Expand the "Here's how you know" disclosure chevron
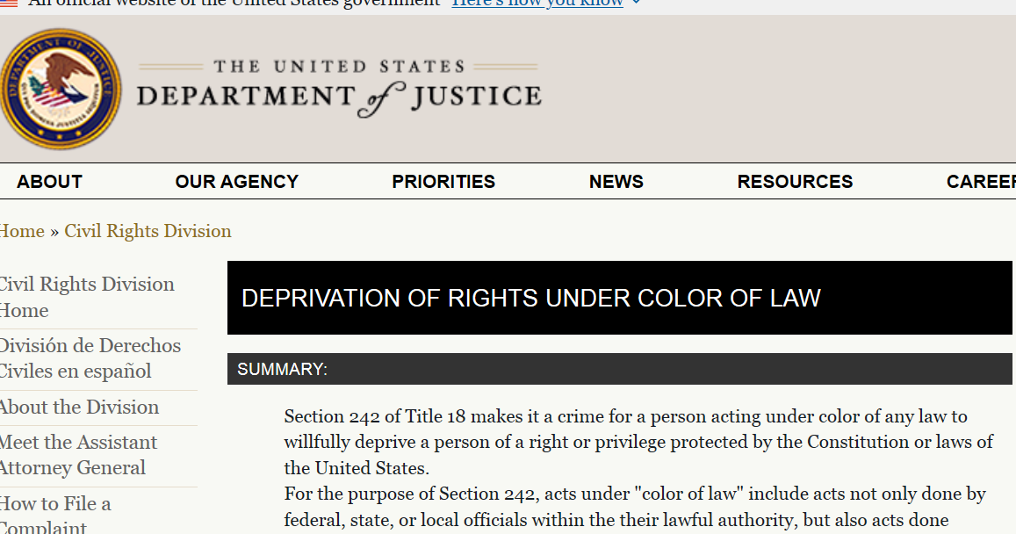Viewport: 1016px width, 534px height. pos(636,3)
